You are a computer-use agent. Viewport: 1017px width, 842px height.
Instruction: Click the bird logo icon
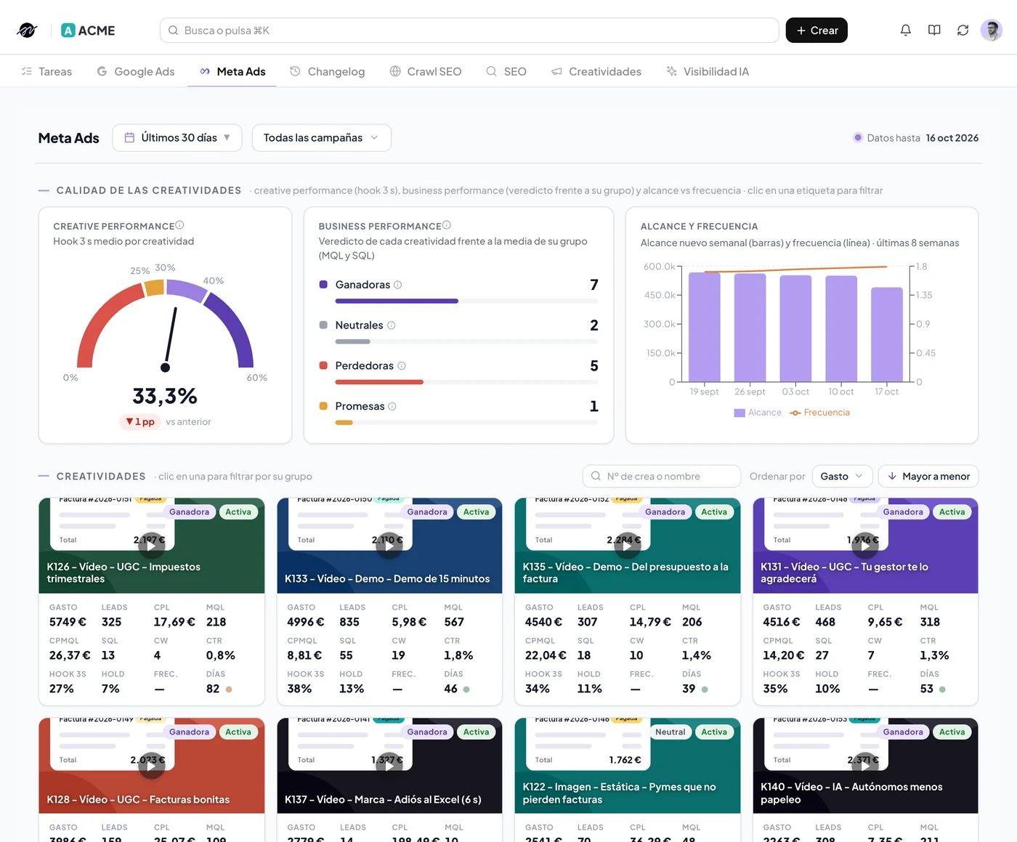coord(27,31)
